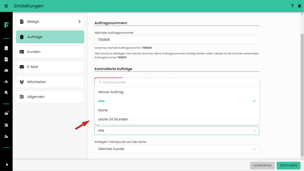Click the Vorschau nächste Auftragsnummer text
The height and width of the screenshot is (171, 304).
point(123,48)
